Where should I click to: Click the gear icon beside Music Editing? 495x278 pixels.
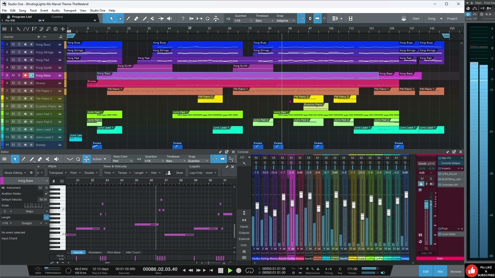[x=31, y=173]
